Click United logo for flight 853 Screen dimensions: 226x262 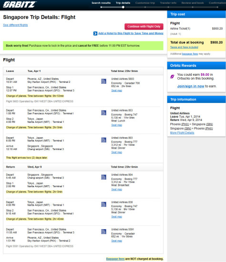coord(104,113)
